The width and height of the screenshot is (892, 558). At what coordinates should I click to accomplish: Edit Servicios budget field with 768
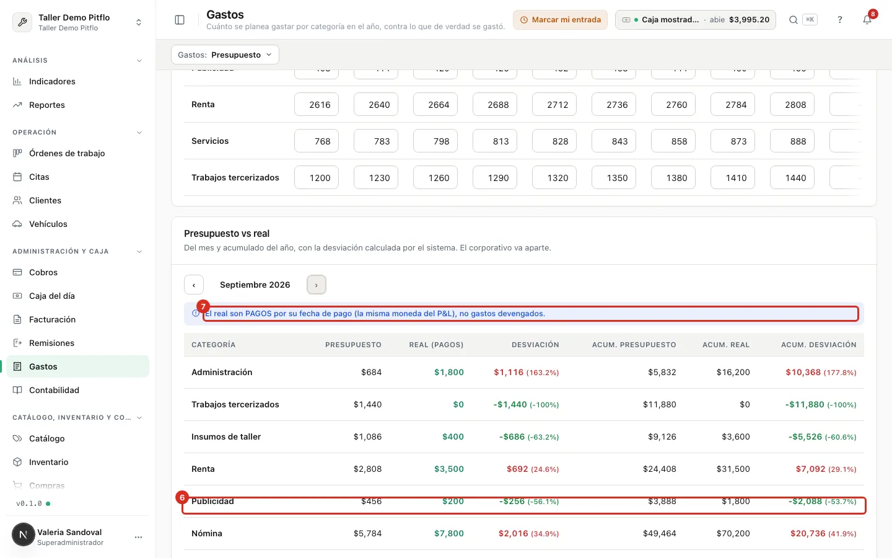pos(317,141)
